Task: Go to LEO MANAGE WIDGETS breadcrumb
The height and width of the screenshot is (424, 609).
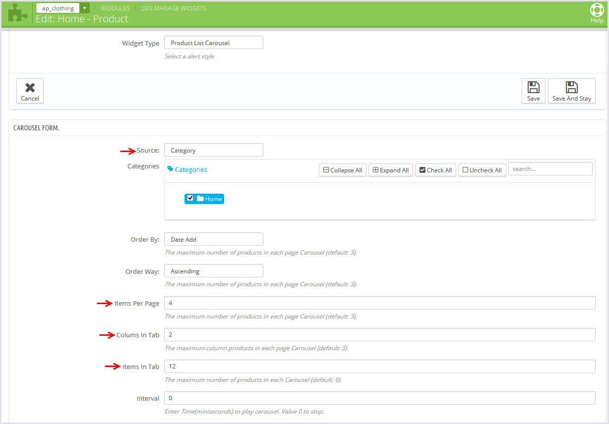Action: coord(174,8)
